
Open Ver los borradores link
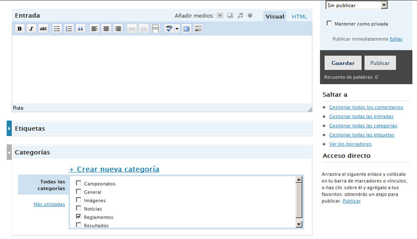[350, 144]
